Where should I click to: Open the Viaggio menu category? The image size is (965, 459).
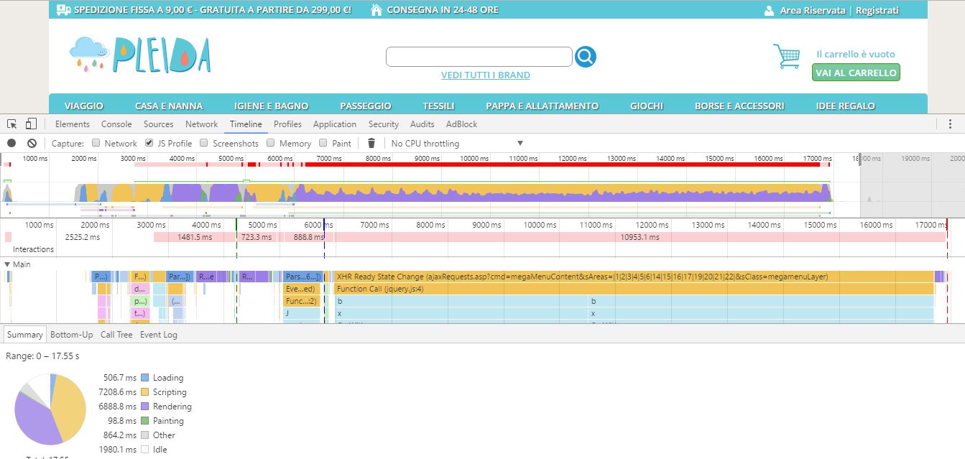tap(84, 106)
